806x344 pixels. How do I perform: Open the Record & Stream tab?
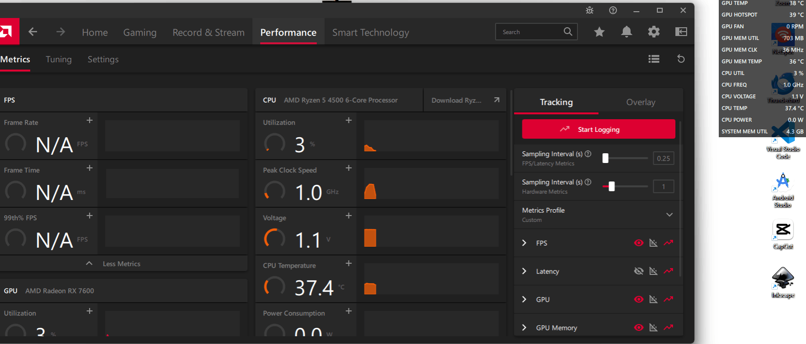tap(209, 33)
